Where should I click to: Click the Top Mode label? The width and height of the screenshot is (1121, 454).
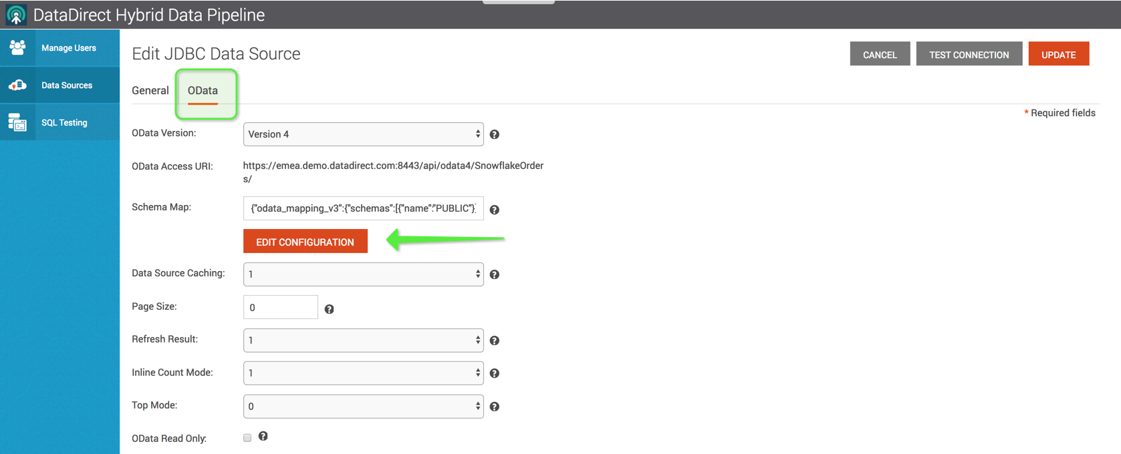[154, 405]
